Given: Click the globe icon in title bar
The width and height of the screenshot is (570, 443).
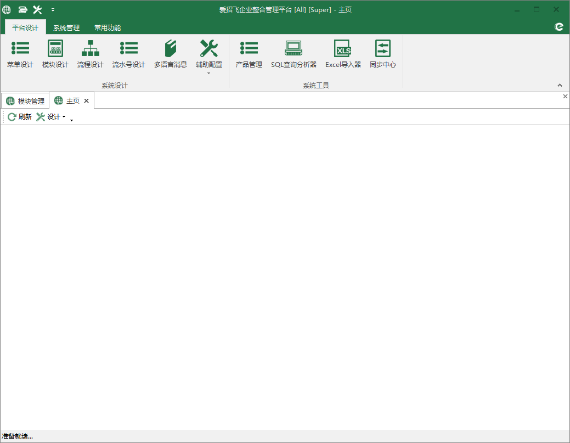Looking at the screenshot, I should pyautogui.click(x=7, y=10).
